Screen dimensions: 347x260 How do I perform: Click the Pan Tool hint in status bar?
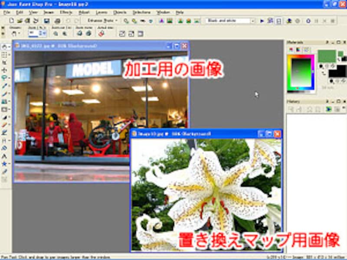coord(56,257)
